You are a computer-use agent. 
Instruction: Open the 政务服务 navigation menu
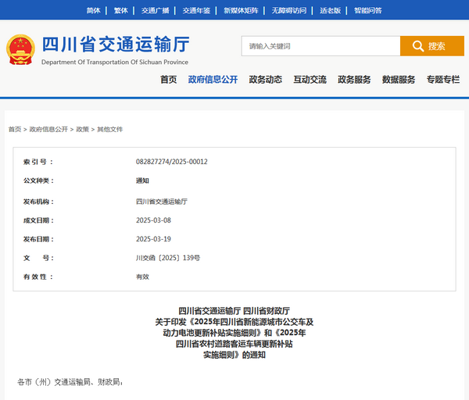pos(354,80)
